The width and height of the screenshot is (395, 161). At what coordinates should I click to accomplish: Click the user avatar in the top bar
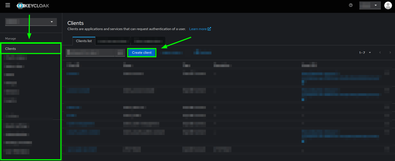pyautogui.click(x=388, y=5)
